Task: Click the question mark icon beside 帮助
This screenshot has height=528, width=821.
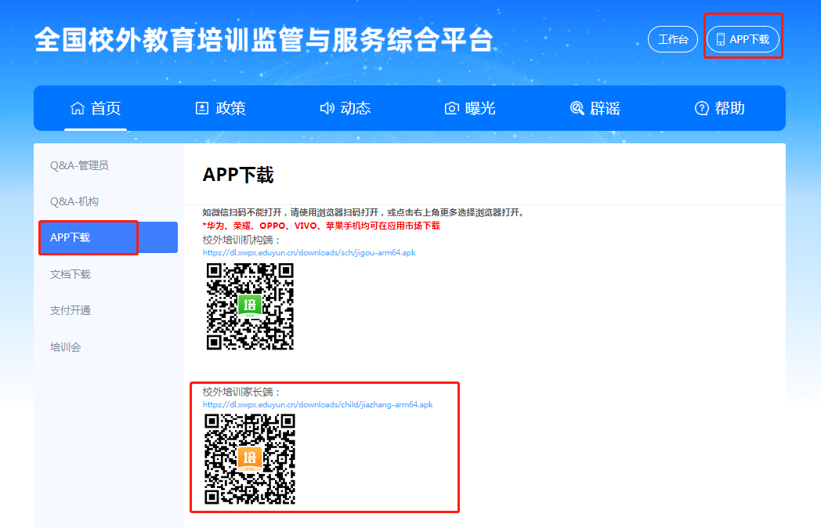Action: tap(702, 108)
